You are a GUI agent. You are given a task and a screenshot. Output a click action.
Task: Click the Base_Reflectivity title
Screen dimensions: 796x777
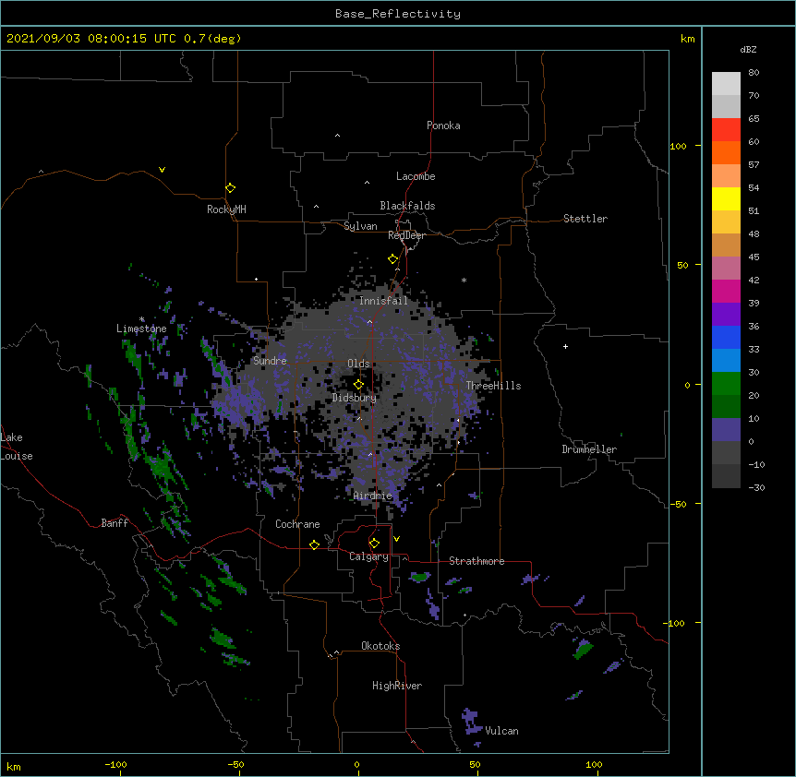pos(398,14)
